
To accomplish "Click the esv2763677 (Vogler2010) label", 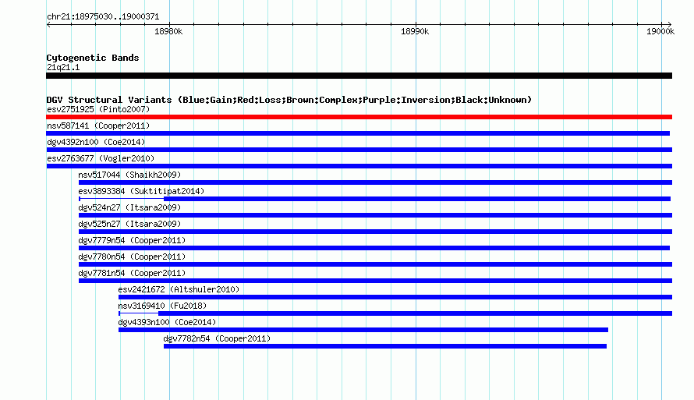I will click(101, 158).
